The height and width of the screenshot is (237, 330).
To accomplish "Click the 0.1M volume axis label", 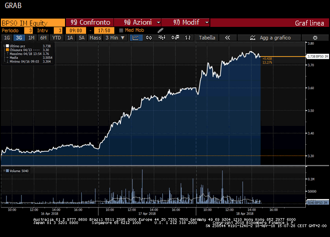I will (311, 179).
